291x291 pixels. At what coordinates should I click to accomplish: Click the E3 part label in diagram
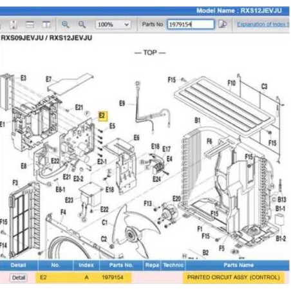(23, 78)
